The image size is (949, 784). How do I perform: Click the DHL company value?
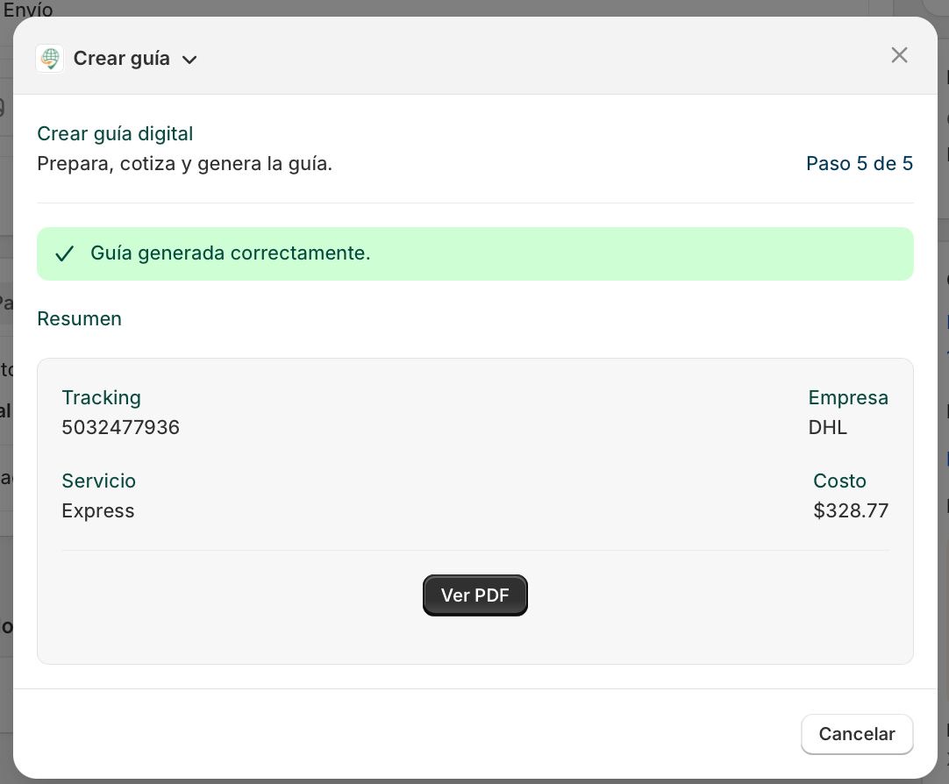point(827,428)
